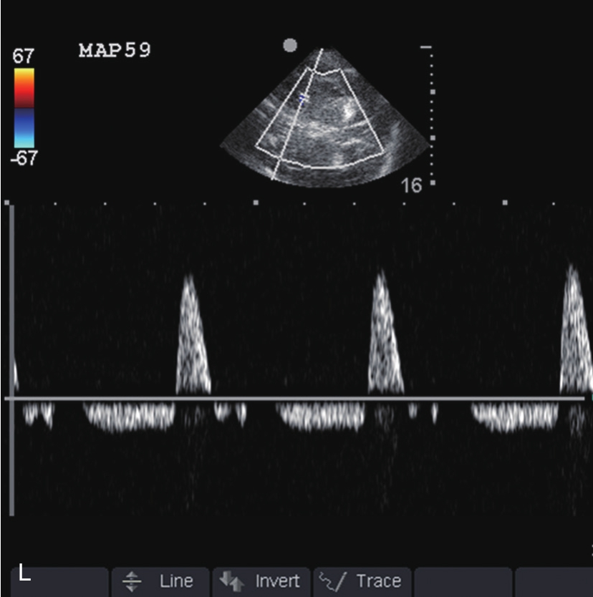
Task: Click the Line up-down arrows icon
Action: 132,582
